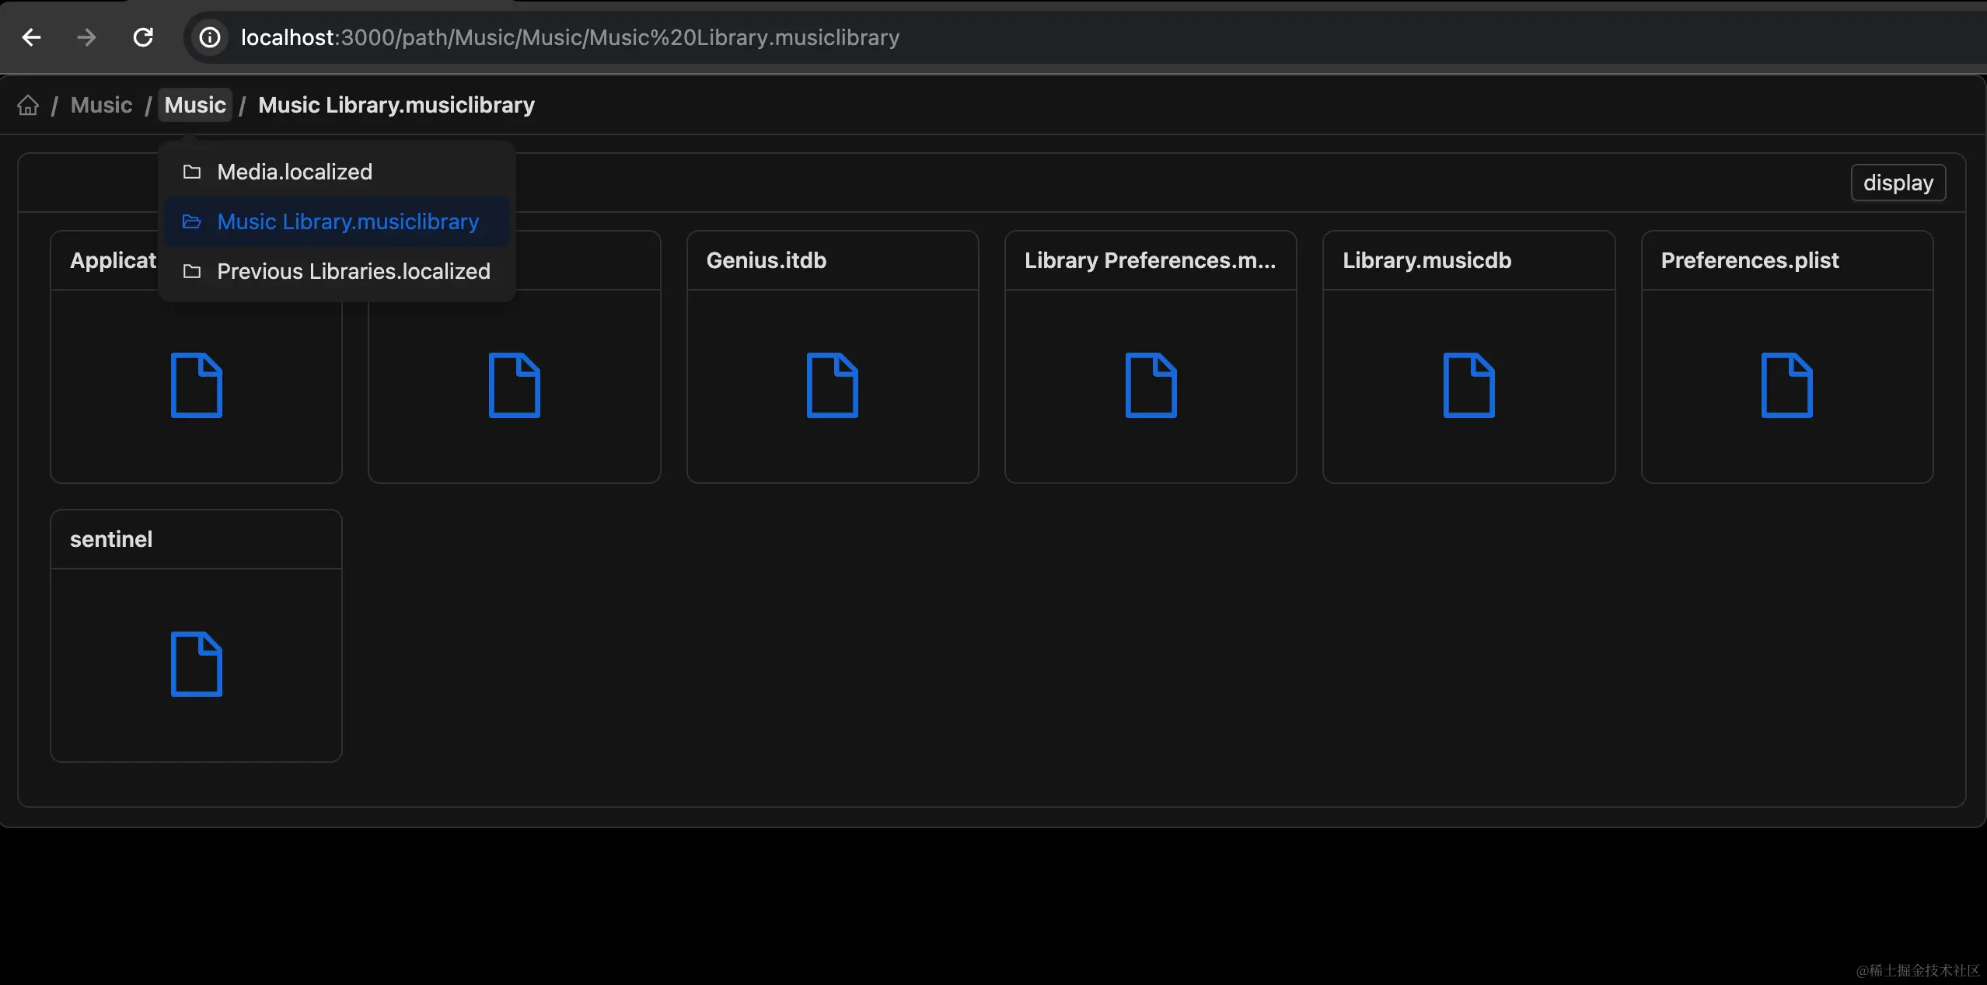Select Media.localized from dropdown menu
Image resolution: width=1987 pixels, height=985 pixels.
tap(295, 172)
